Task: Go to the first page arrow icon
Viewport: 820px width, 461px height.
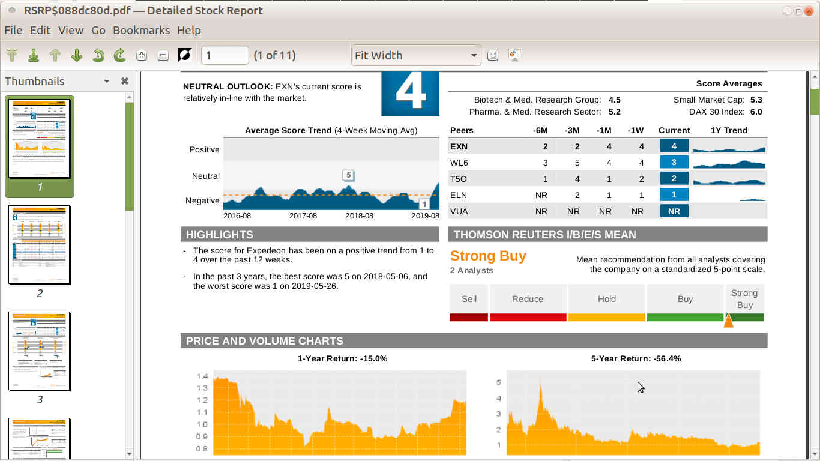Action: (12, 55)
